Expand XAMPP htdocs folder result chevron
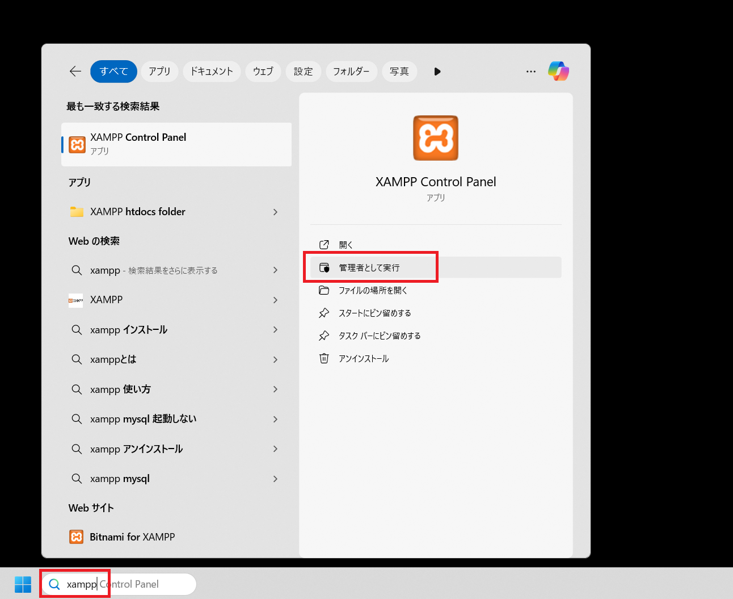Screen dimensions: 733x599 tap(276, 212)
